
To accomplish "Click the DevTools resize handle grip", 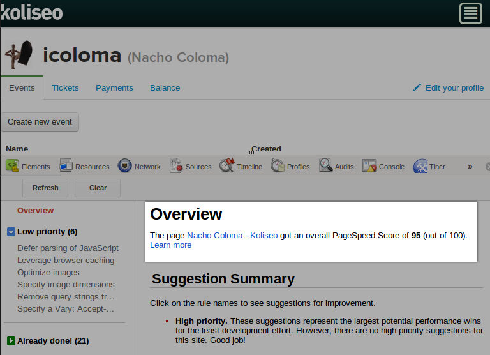I will (251, 153).
